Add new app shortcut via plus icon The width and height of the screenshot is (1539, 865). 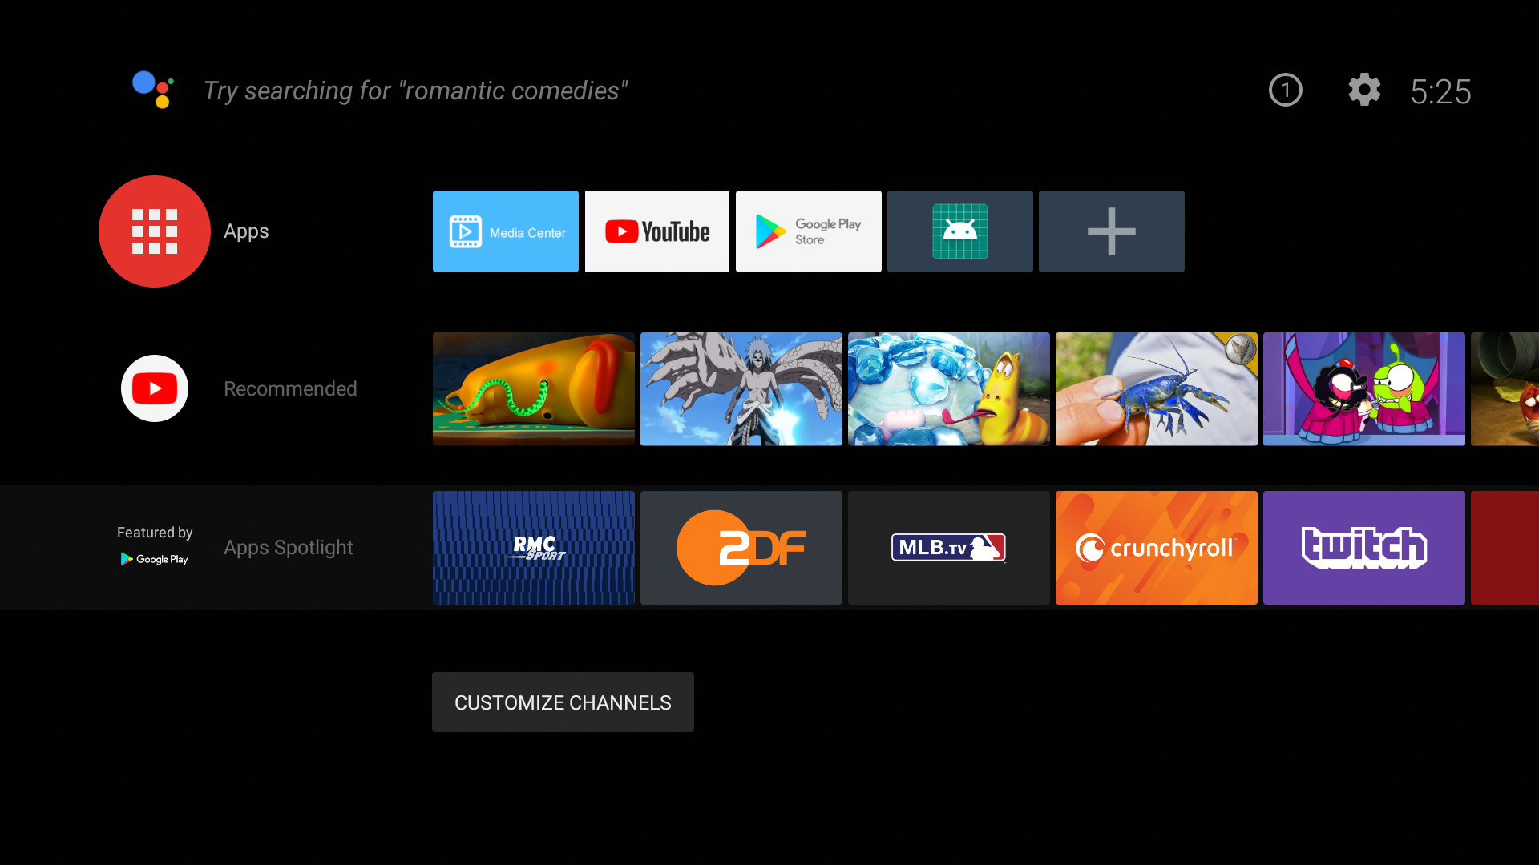[x=1111, y=230]
